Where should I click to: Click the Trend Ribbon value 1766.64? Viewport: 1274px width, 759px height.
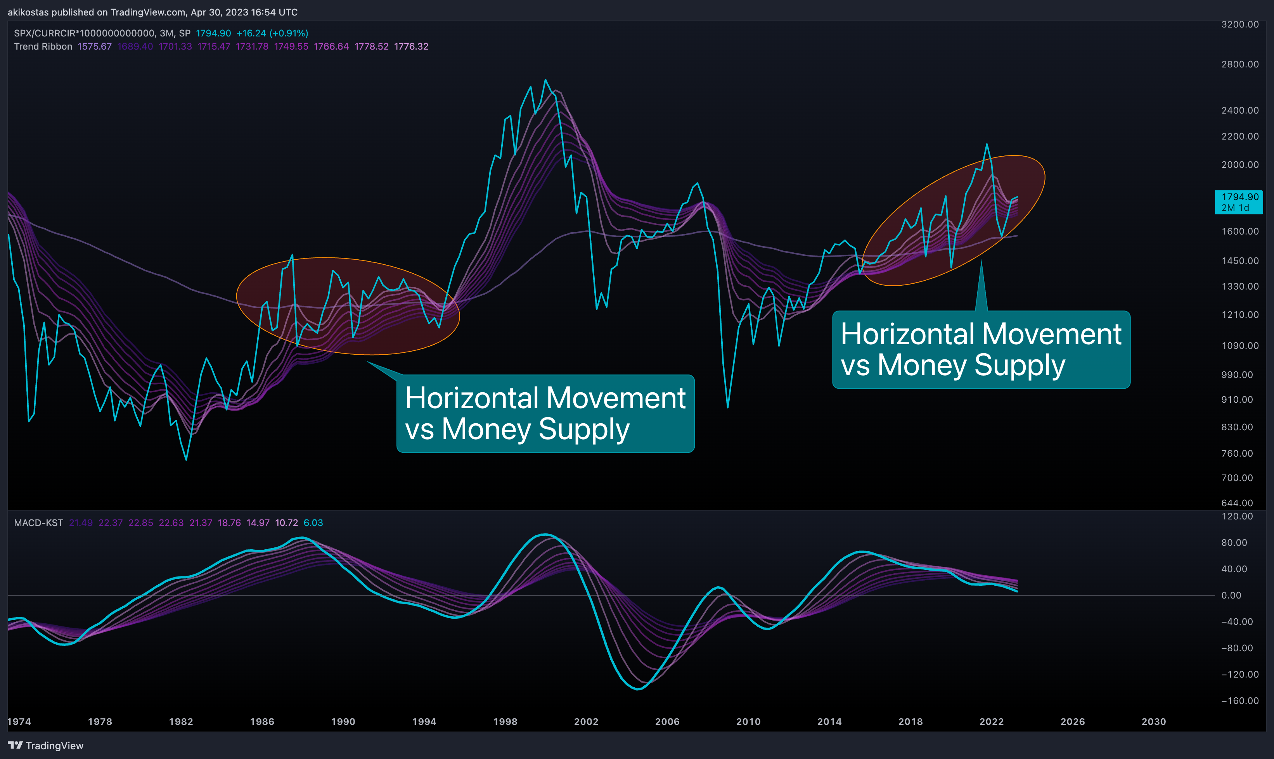coord(331,47)
